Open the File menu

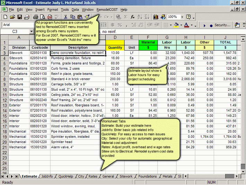click(11, 10)
